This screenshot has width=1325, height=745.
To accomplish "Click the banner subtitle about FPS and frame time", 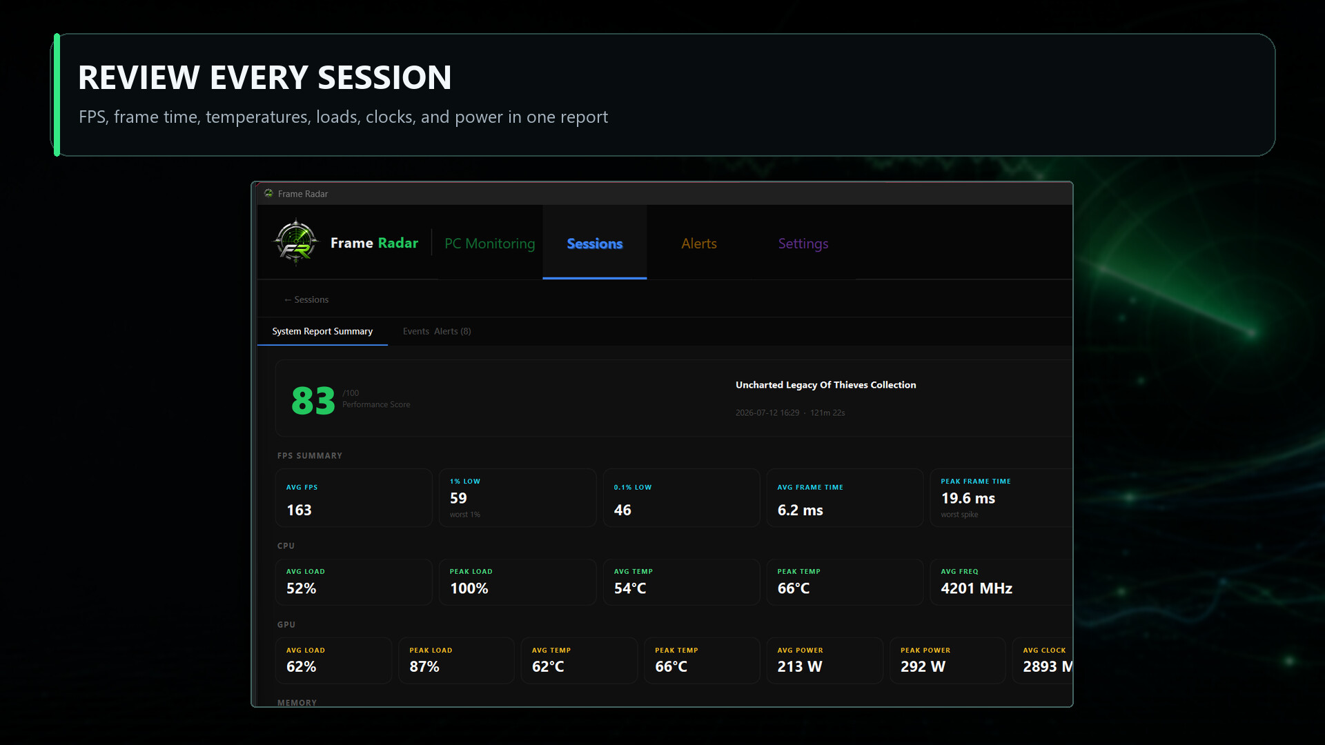I will click(x=344, y=117).
